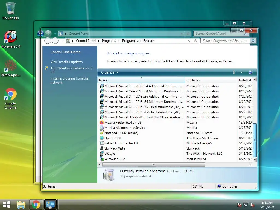This screenshot has width=280, height=210.
Task: Open the DataWagon desktop shortcut
Action: click(11, 68)
